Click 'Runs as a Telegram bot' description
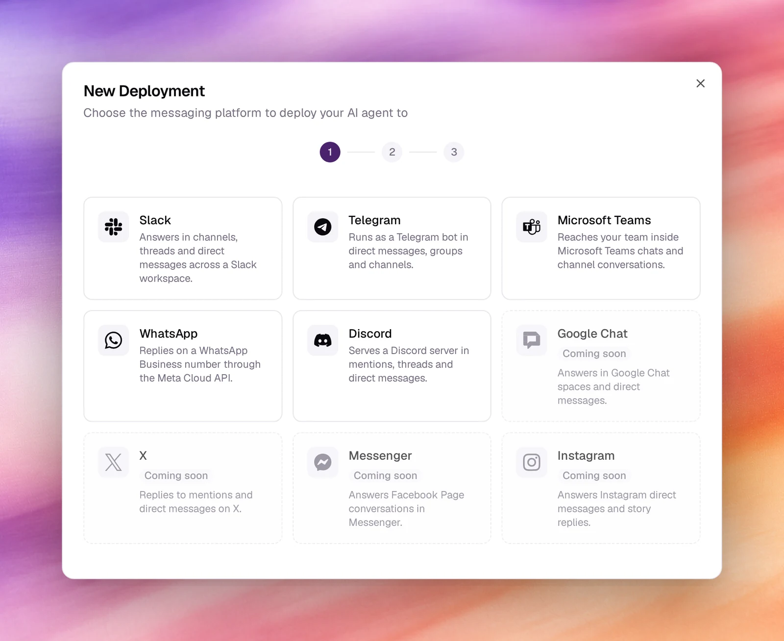The height and width of the screenshot is (641, 784). [408, 251]
